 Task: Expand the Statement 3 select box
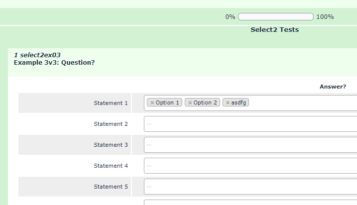[250, 145]
